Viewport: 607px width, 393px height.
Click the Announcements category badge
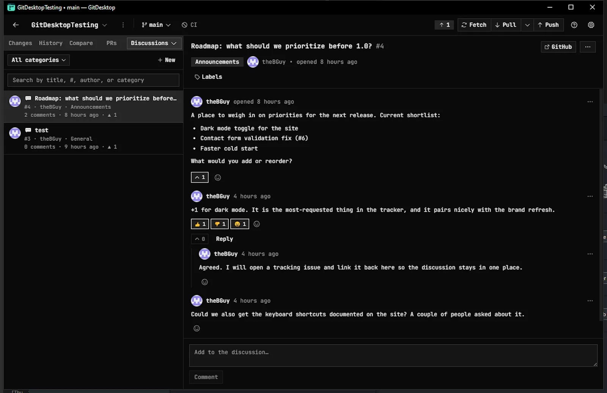click(x=217, y=62)
